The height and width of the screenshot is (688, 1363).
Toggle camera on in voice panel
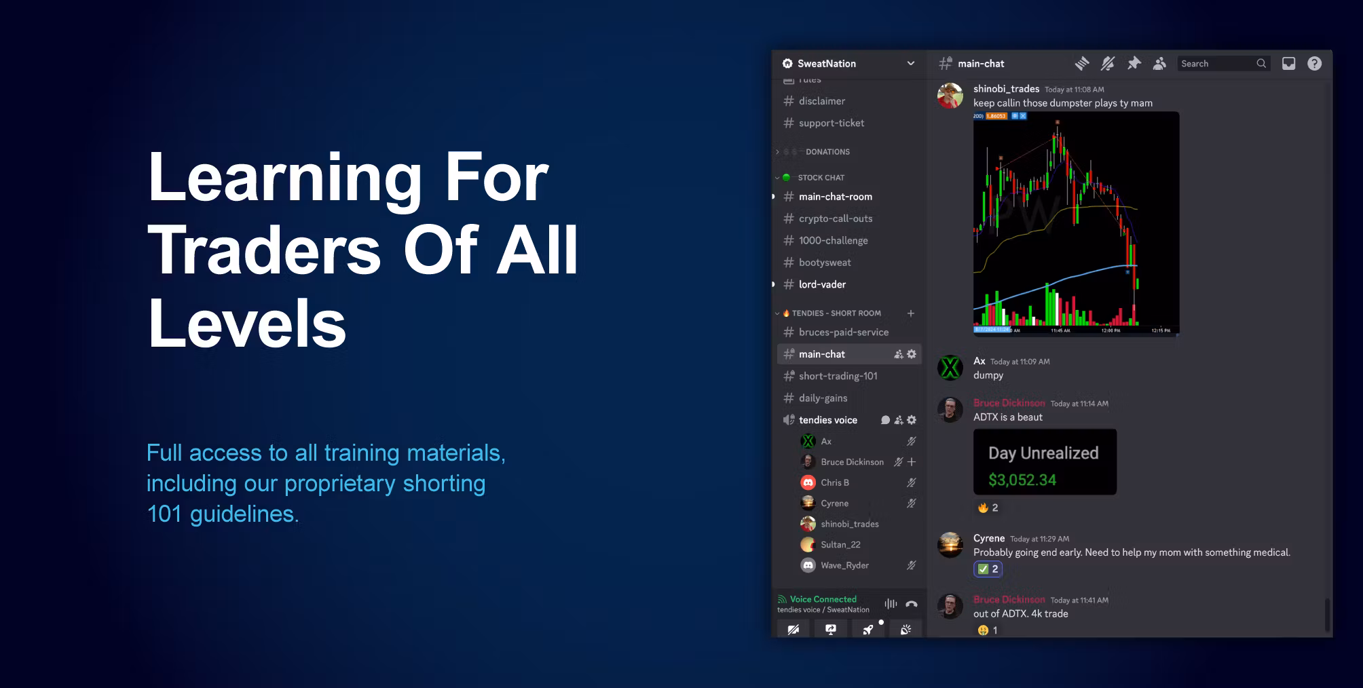(793, 630)
